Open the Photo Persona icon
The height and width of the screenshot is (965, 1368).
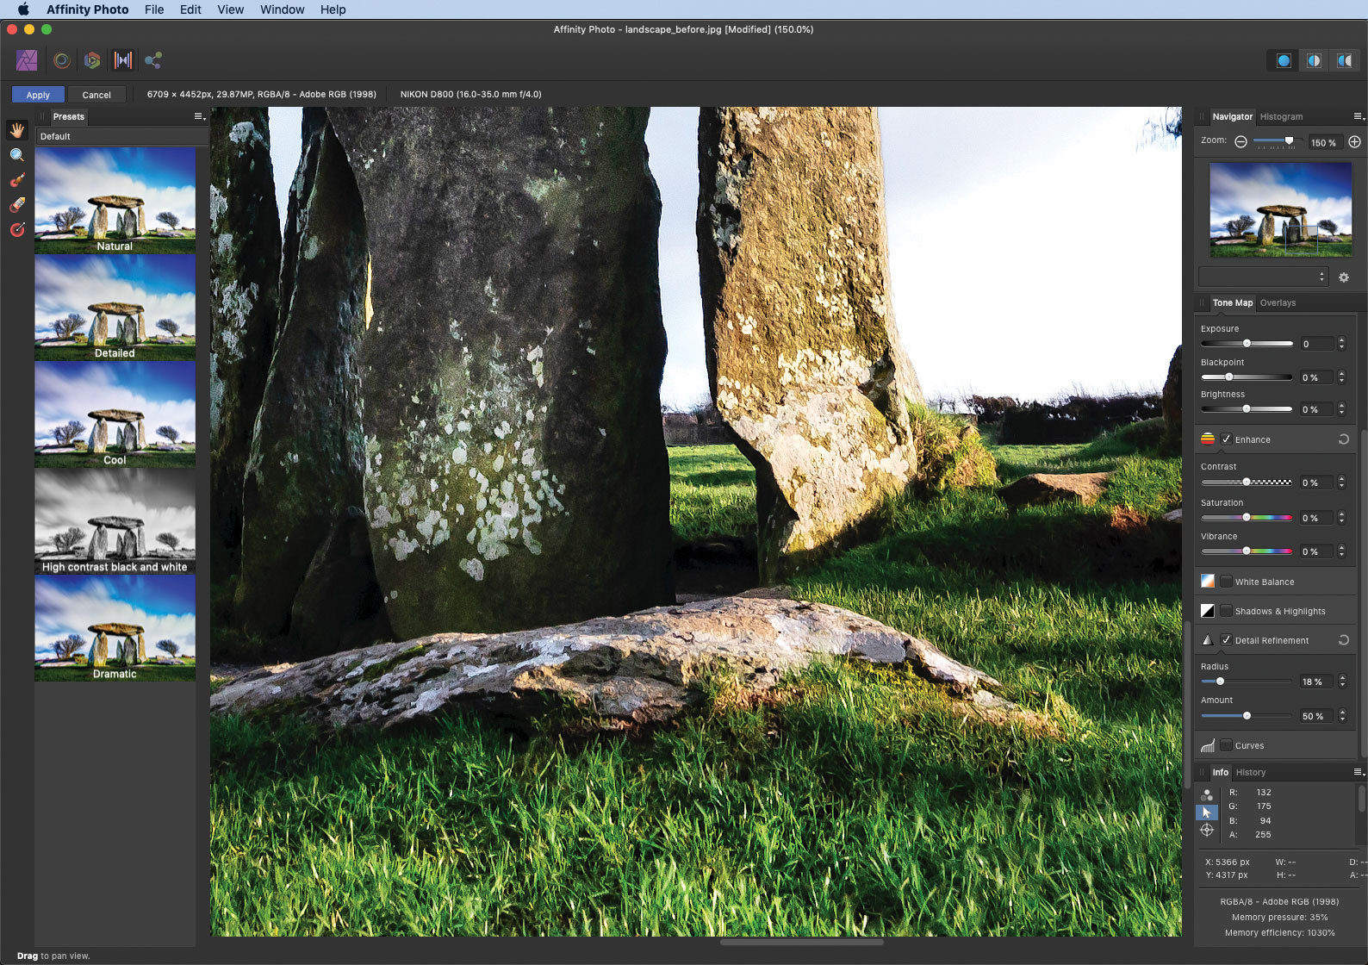pos(27,60)
